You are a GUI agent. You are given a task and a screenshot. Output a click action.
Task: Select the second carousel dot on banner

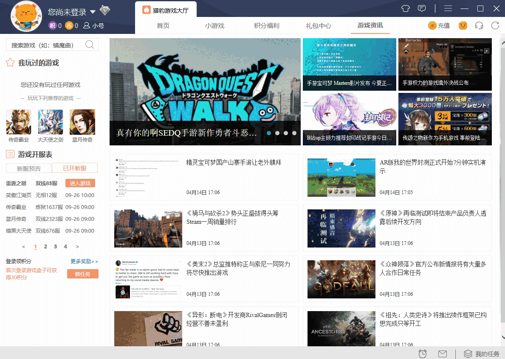click(277, 133)
